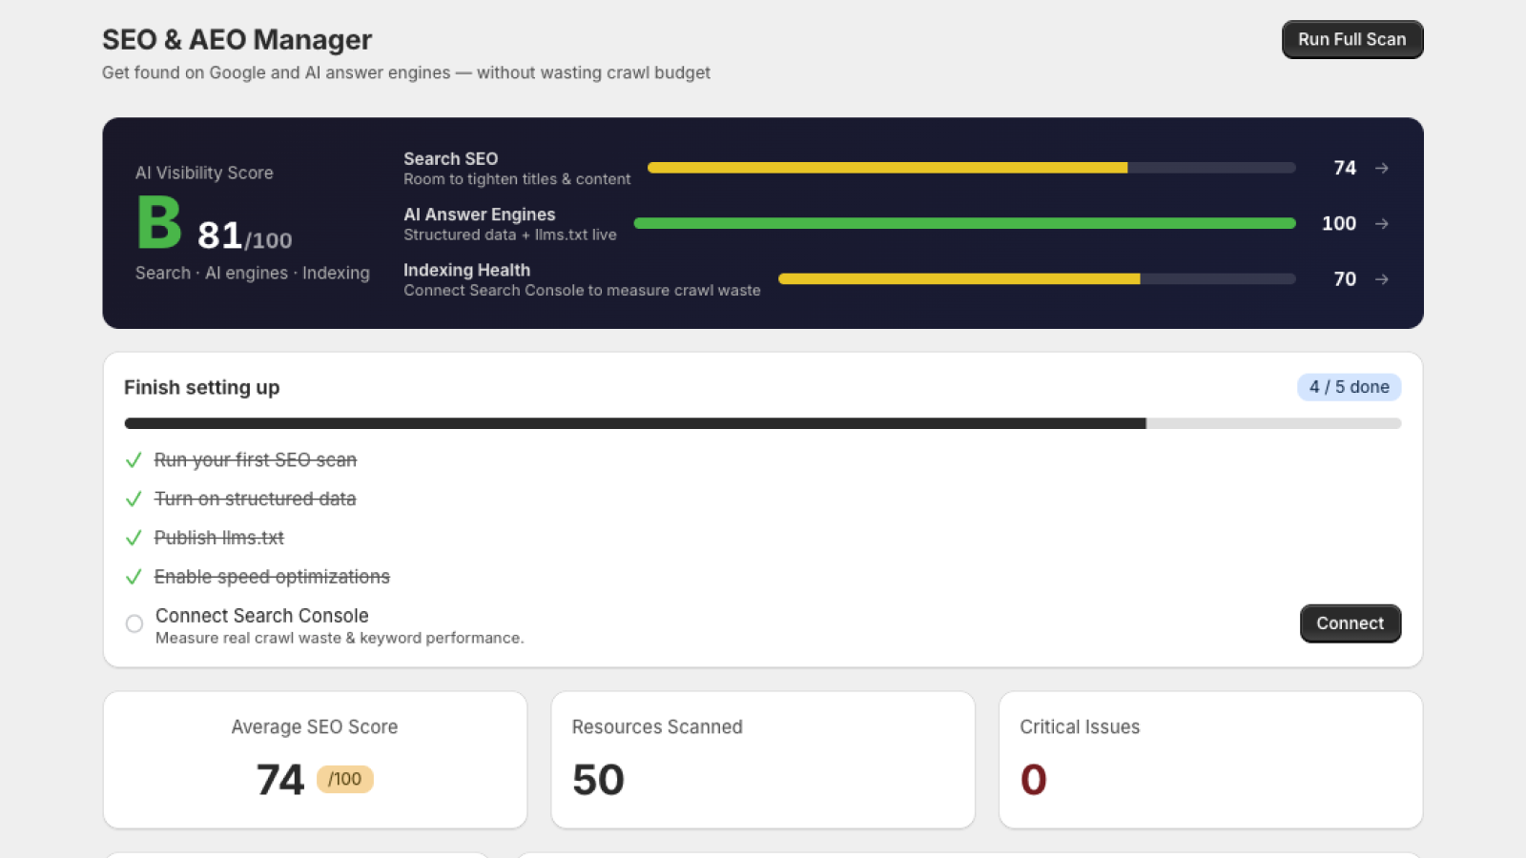Screen dimensions: 1526x858
Task: Click the 4 / 5 done badge
Action: click(1349, 387)
